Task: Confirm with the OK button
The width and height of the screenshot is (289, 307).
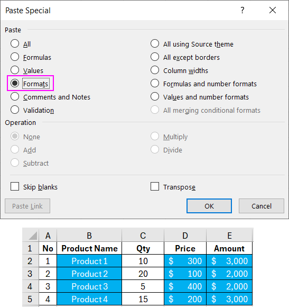Action: pyautogui.click(x=209, y=206)
